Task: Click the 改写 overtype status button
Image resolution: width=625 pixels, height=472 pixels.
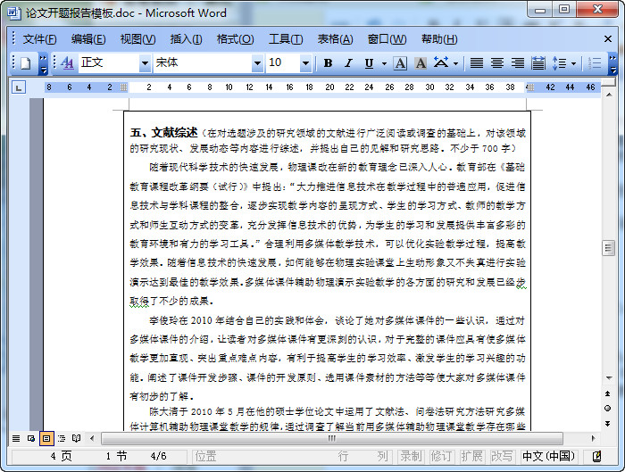Action: [x=502, y=456]
